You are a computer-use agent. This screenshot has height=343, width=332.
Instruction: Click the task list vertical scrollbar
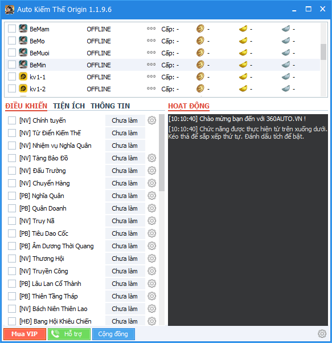pos(162,220)
